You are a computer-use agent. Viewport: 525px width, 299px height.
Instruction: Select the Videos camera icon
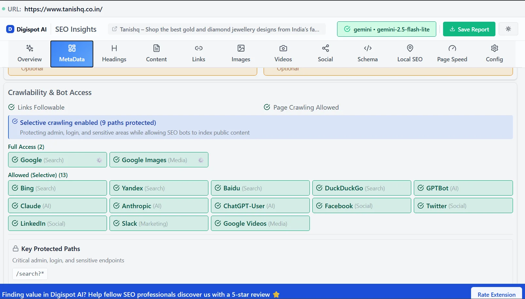(283, 54)
